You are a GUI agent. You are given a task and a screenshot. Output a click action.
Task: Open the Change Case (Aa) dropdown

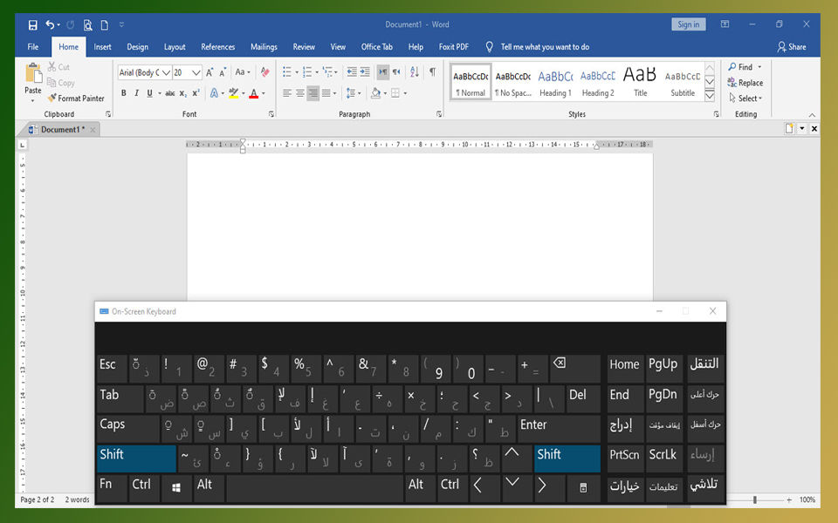(243, 72)
